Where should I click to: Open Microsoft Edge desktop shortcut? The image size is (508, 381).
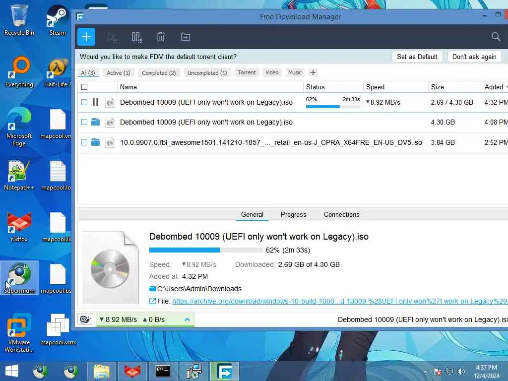point(19,127)
